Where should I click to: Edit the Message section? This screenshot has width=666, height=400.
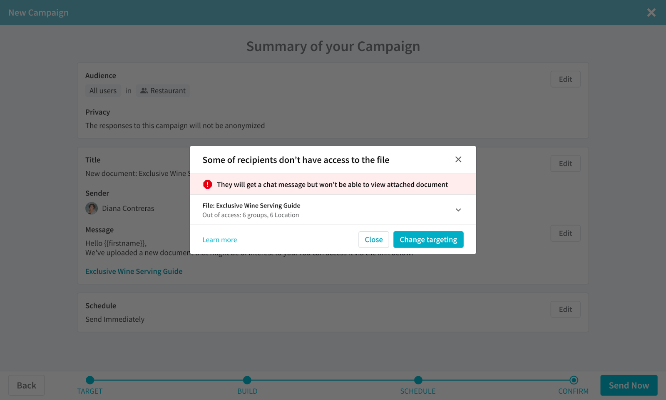(565, 233)
